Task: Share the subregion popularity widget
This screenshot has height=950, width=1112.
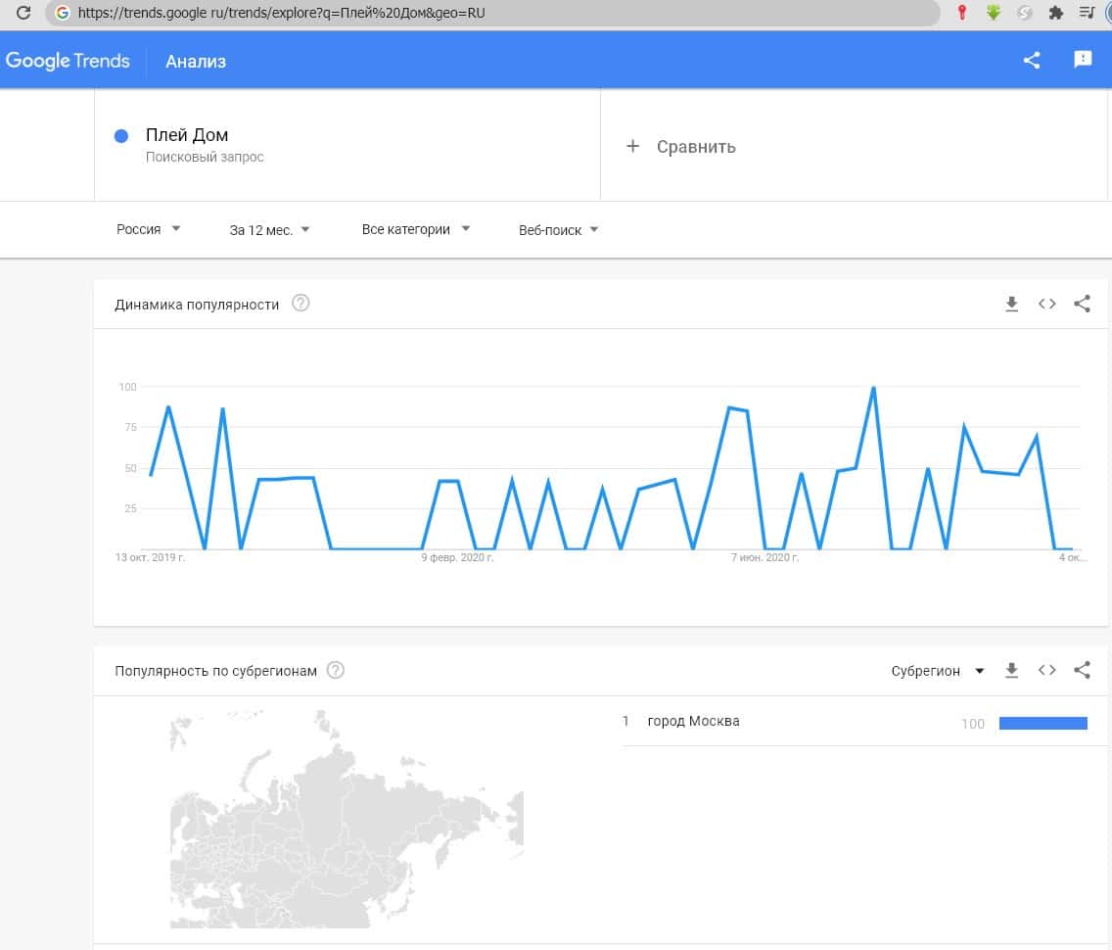Action: click(x=1082, y=670)
